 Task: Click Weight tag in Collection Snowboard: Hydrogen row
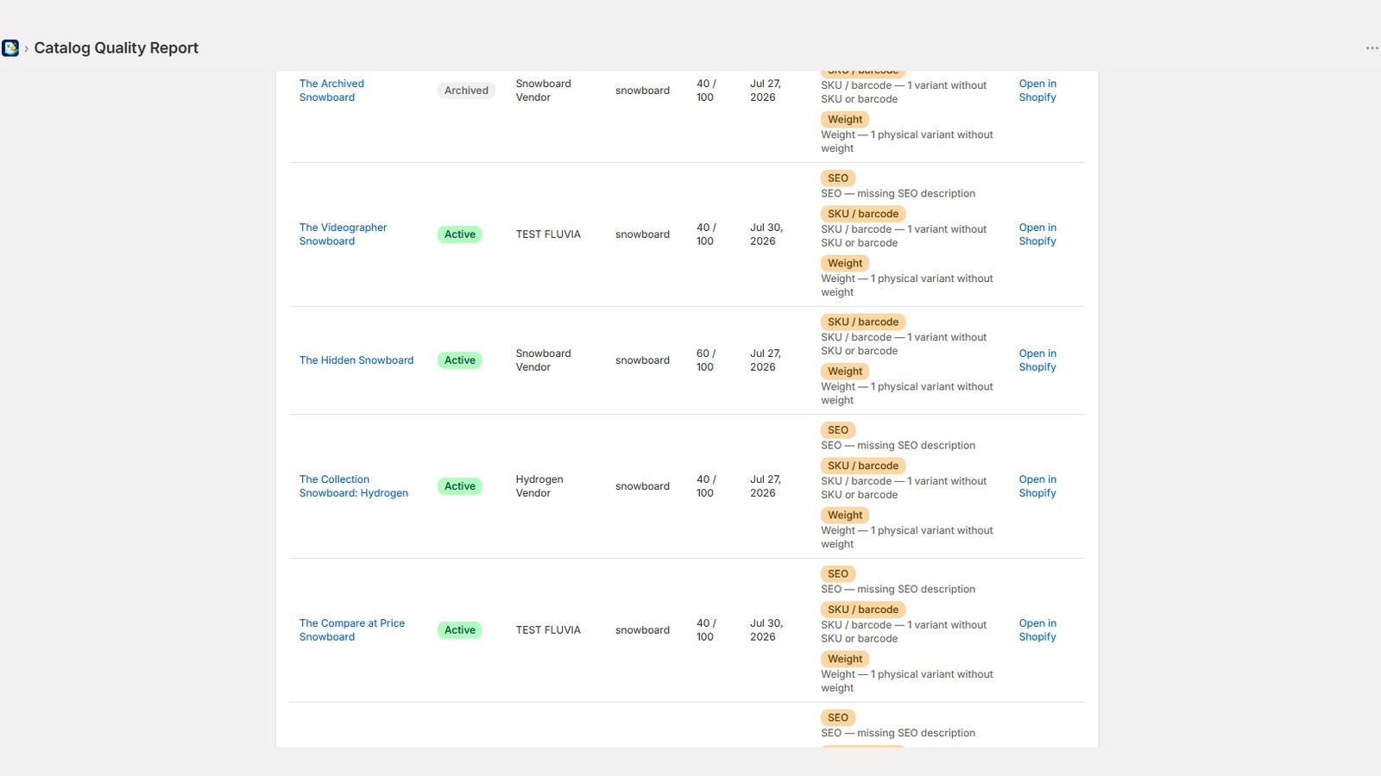pos(845,516)
